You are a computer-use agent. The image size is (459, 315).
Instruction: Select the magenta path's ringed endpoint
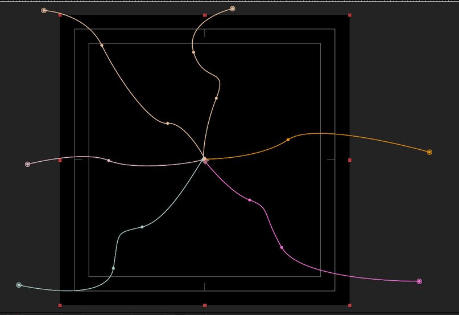tap(419, 281)
